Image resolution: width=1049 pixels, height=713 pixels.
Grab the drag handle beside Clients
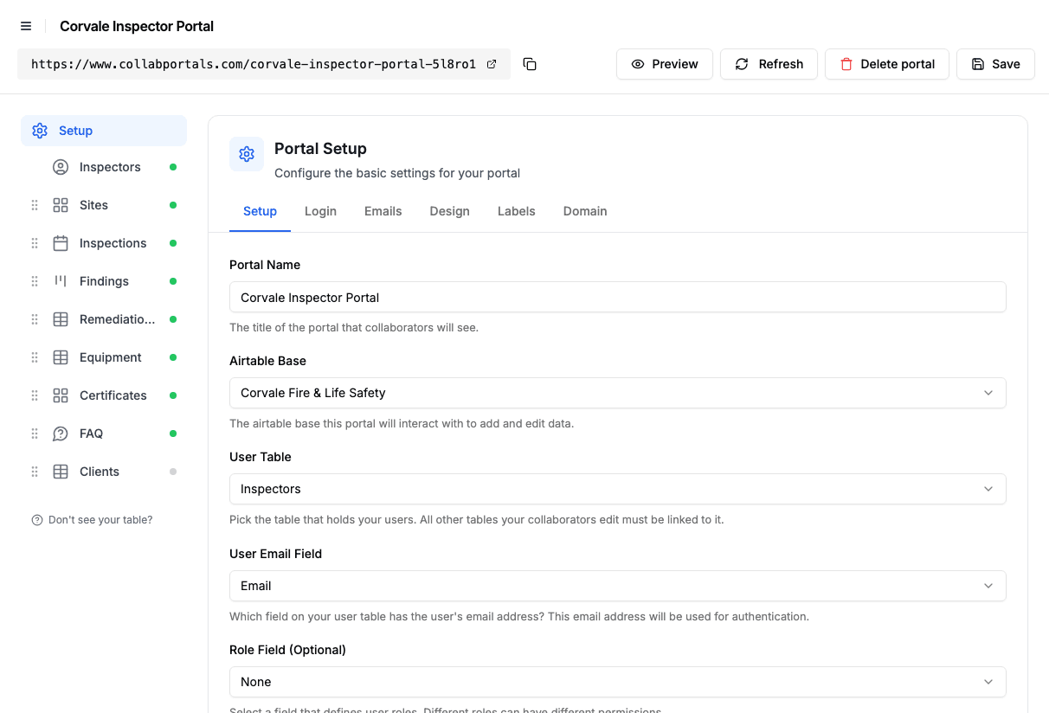tap(35, 472)
